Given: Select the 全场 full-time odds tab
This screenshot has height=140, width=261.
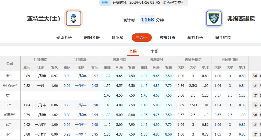Looking at the screenshot, I should point(133,51).
